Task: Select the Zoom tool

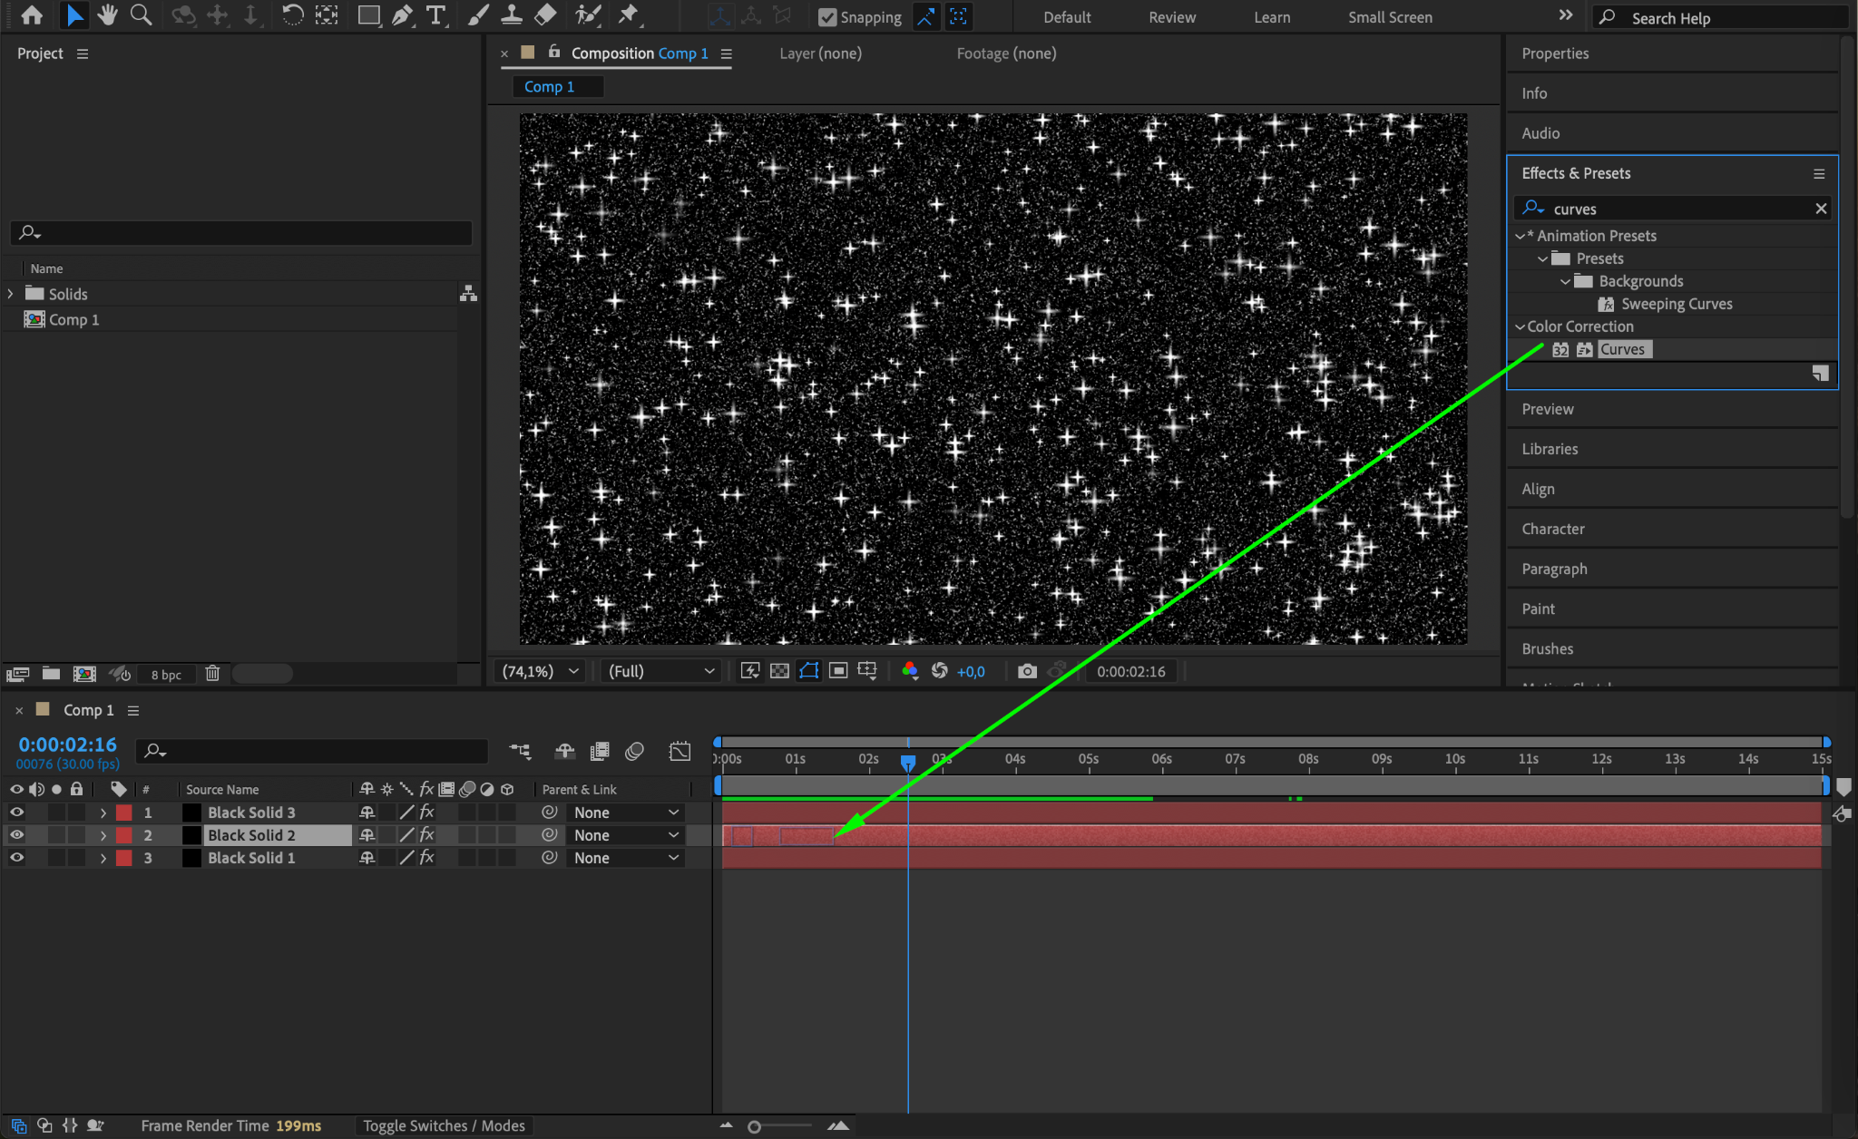Action: click(141, 15)
